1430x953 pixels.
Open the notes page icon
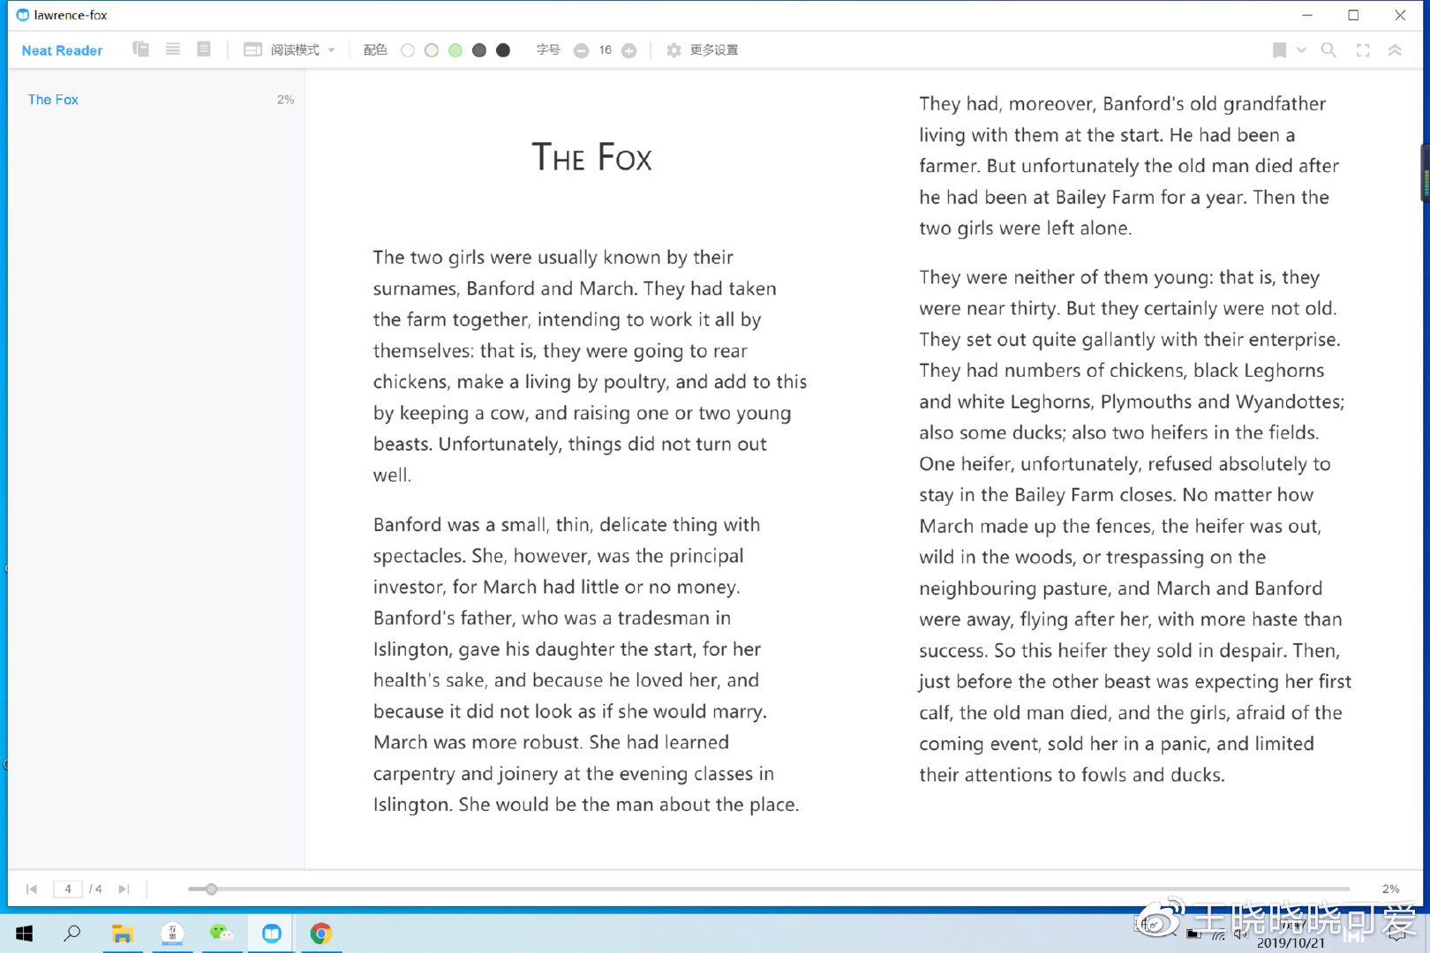click(x=204, y=49)
